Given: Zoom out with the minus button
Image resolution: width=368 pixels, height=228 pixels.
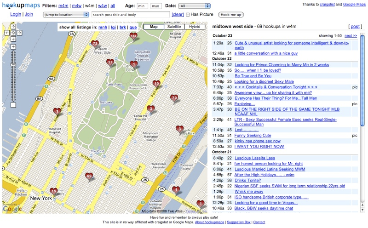Looking at the screenshot, I should 13,105.
